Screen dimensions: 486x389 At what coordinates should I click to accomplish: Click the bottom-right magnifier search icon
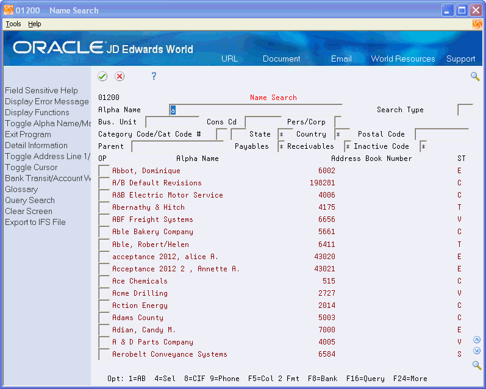click(477, 365)
